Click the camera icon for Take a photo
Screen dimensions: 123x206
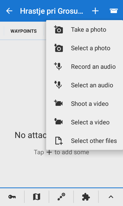pos(58,30)
